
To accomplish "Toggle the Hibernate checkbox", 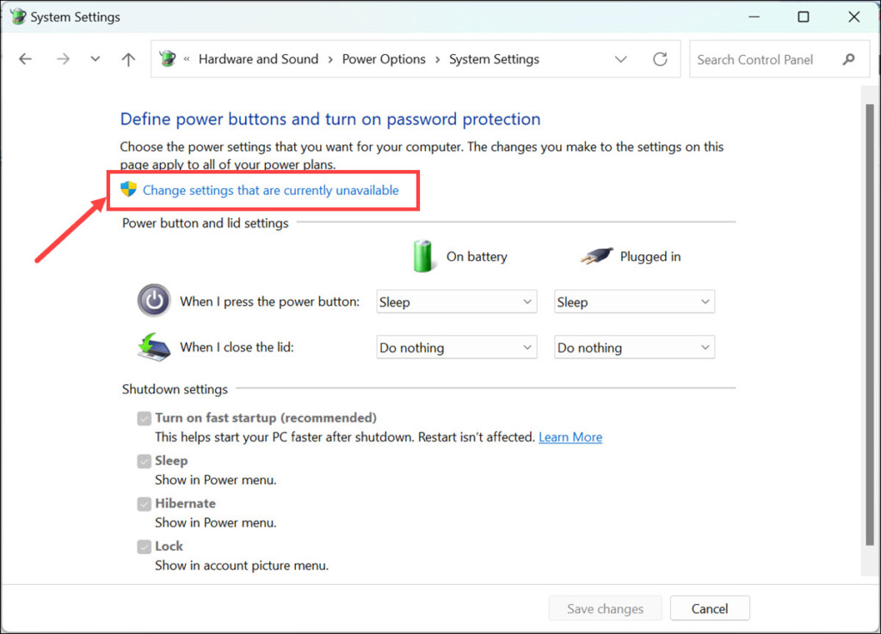I will click(x=145, y=504).
